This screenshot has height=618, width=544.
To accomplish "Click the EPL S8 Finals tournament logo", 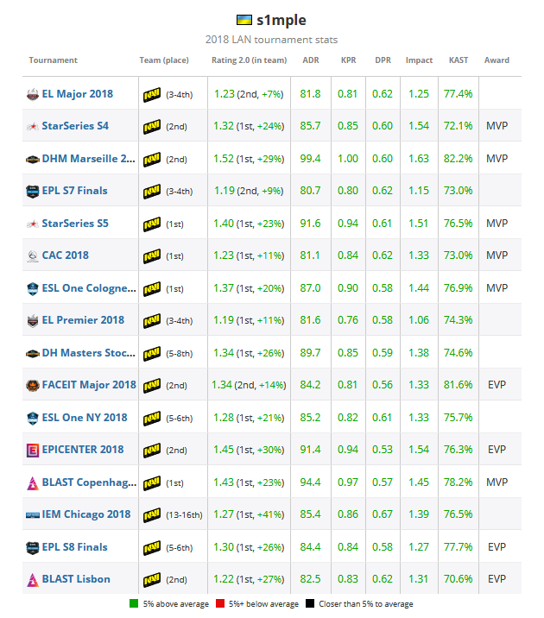I will 33,547.
